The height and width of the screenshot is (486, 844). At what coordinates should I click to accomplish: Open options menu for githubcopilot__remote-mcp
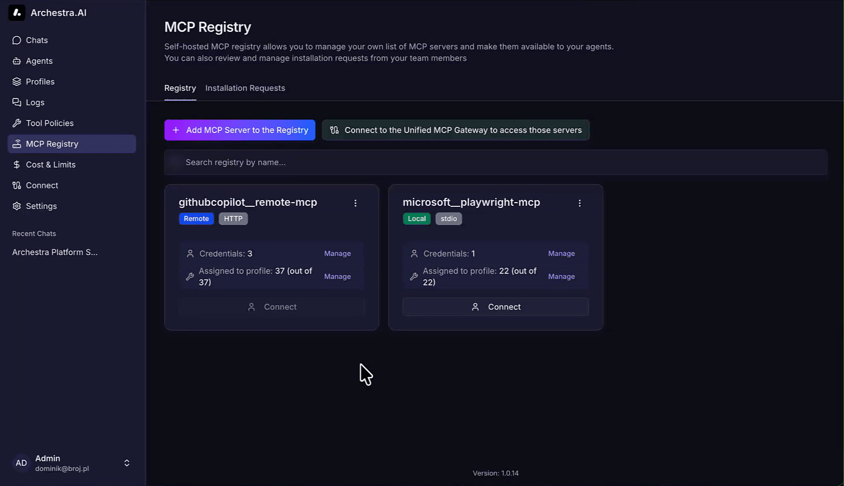point(355,203)
